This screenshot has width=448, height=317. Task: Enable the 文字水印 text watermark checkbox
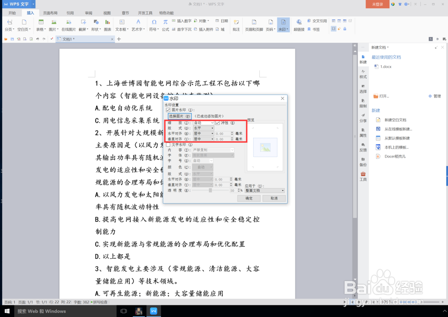pyautogui.click(x=168, y=144)
